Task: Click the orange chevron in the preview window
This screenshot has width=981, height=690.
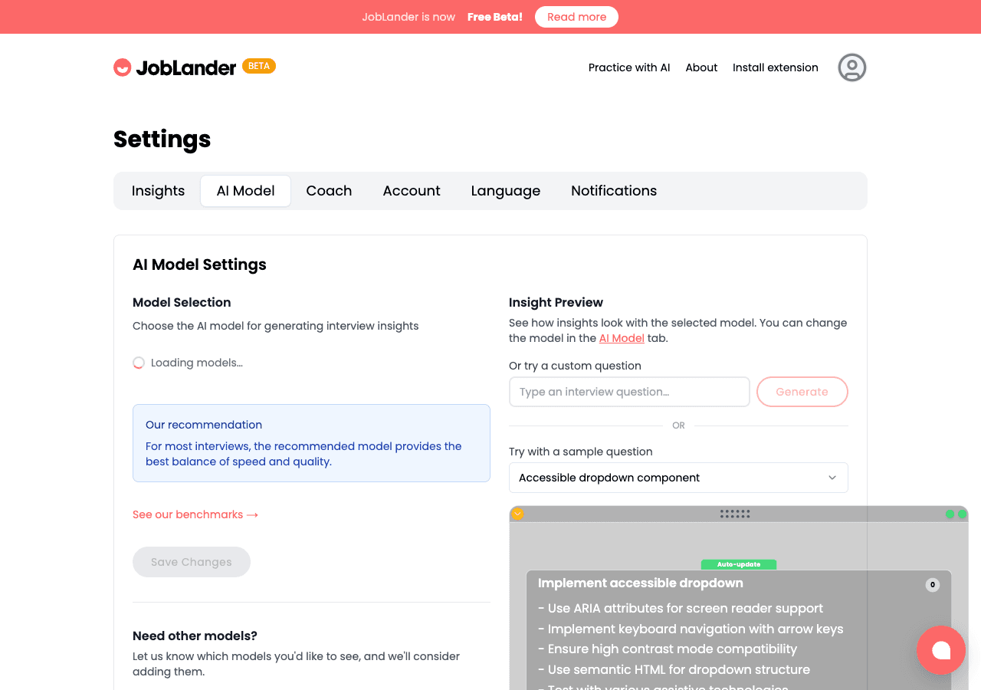Action: tap(517, 514)
